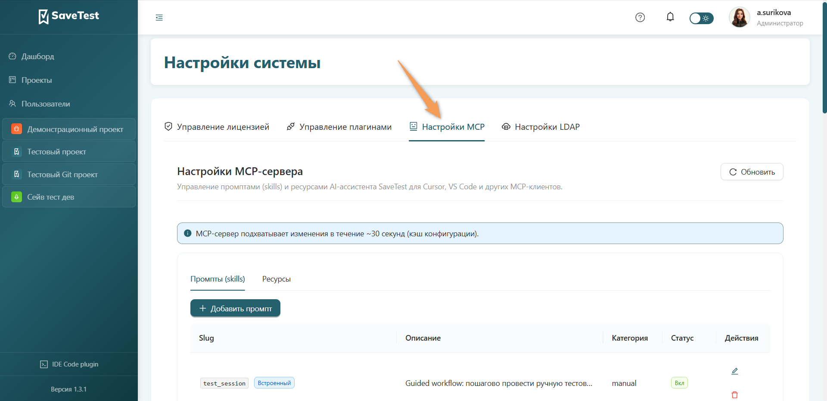Switch to the Ресурсы sub-tab
Viewport: 827px width, 401px height.
point(277,279)
